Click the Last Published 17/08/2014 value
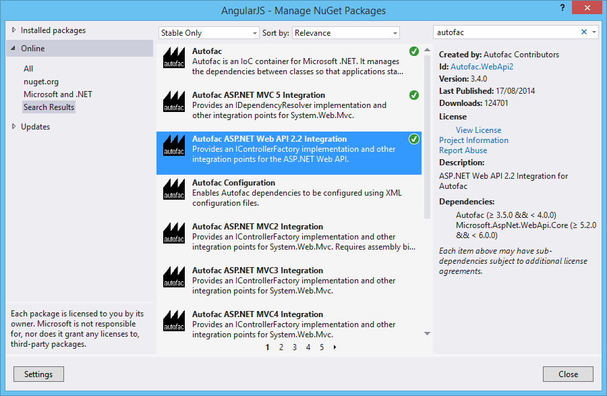The width and height of the screenshot is (607, 396). pos(515,91)
